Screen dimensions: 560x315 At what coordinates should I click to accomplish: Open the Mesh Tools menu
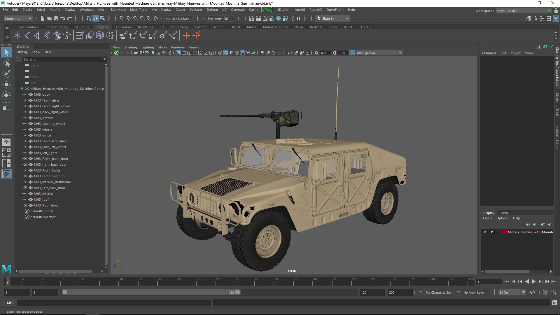click(138, 10)
